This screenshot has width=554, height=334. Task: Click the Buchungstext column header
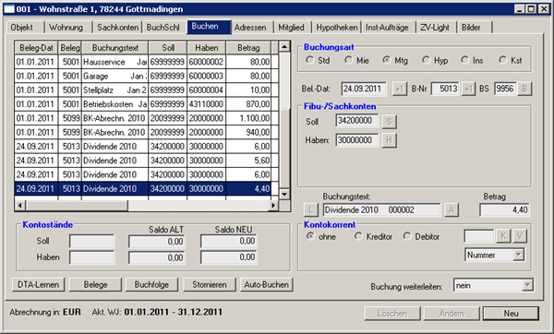point(114,48)
